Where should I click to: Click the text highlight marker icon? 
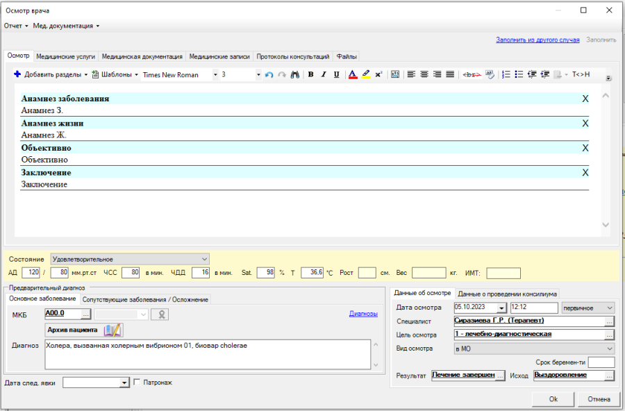click(x=366, y=74)
